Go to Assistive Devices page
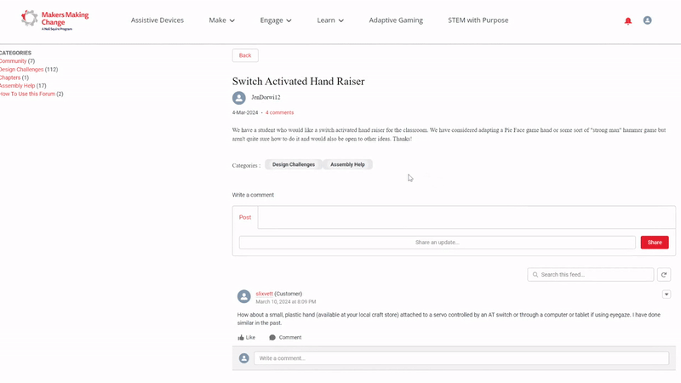This screenshot has height=383, width=681. click(157, 20)
